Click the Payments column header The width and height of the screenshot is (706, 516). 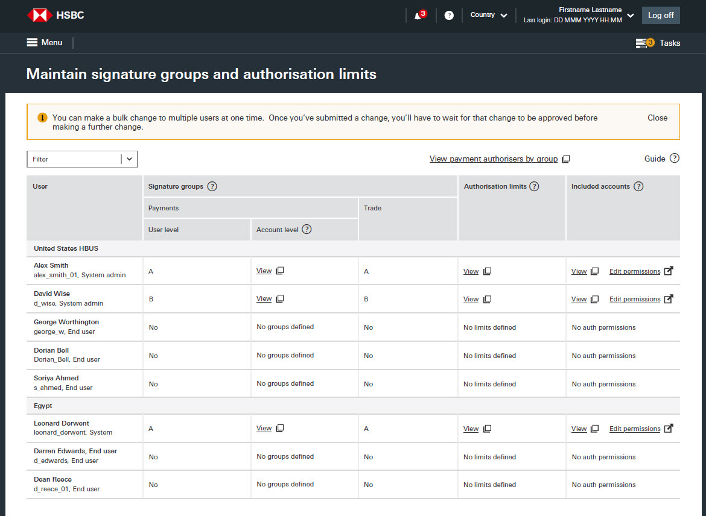pyautogui.click(x=251, y=208)
